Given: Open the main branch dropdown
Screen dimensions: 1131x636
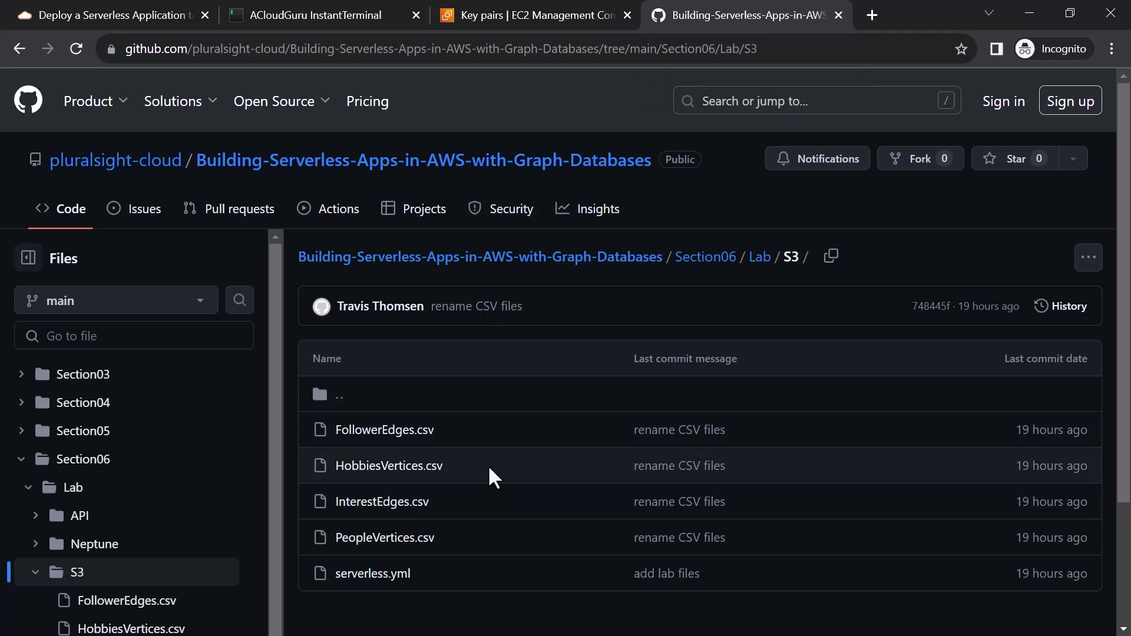Looking at the screenshot, I should point(116,300).
